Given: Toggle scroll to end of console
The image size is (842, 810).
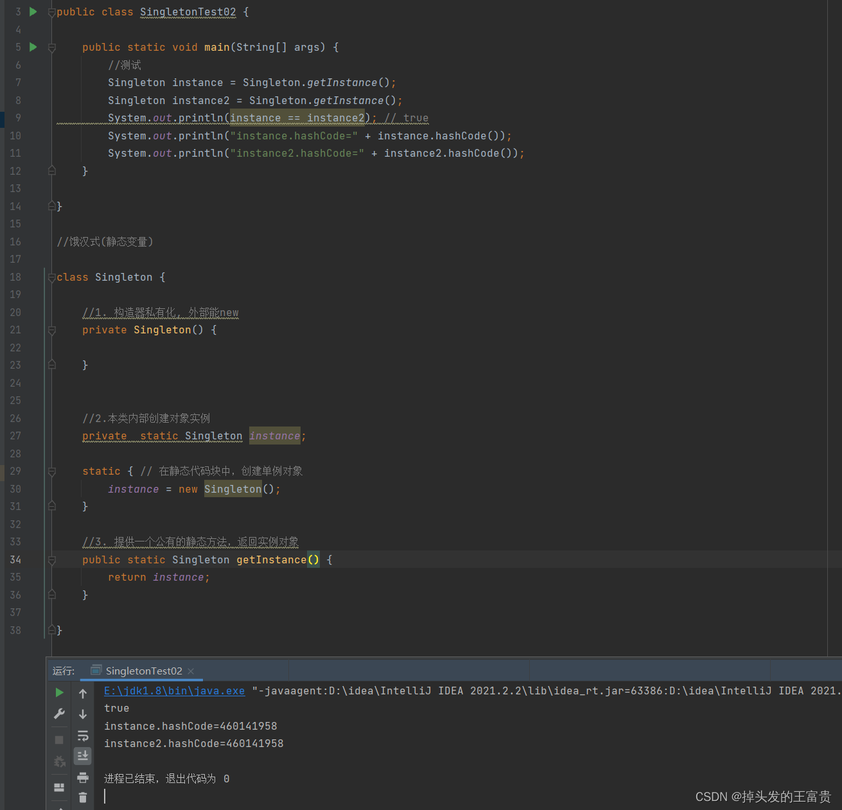Looking at the screenshot, I should click(x=83, y=756).
